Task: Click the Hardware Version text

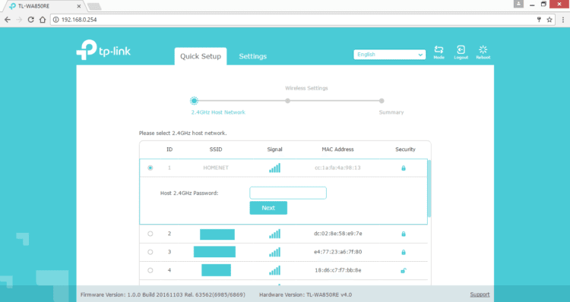Action: coord(306,294)
